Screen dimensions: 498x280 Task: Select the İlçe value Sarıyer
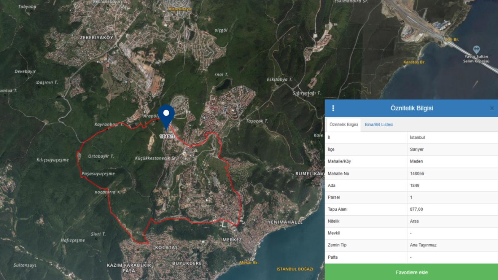coord(417,150)
